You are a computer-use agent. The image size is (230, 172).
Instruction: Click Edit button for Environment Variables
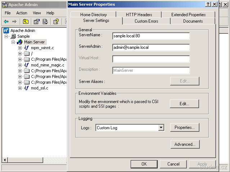point(184,103)
